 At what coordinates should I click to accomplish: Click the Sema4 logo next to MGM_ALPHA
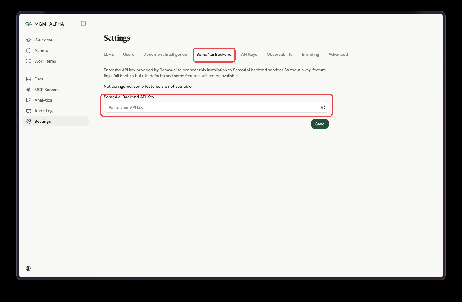(x=28, y=24)
